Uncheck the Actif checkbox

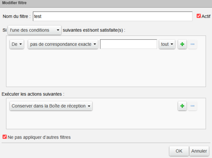coord(199,16)
